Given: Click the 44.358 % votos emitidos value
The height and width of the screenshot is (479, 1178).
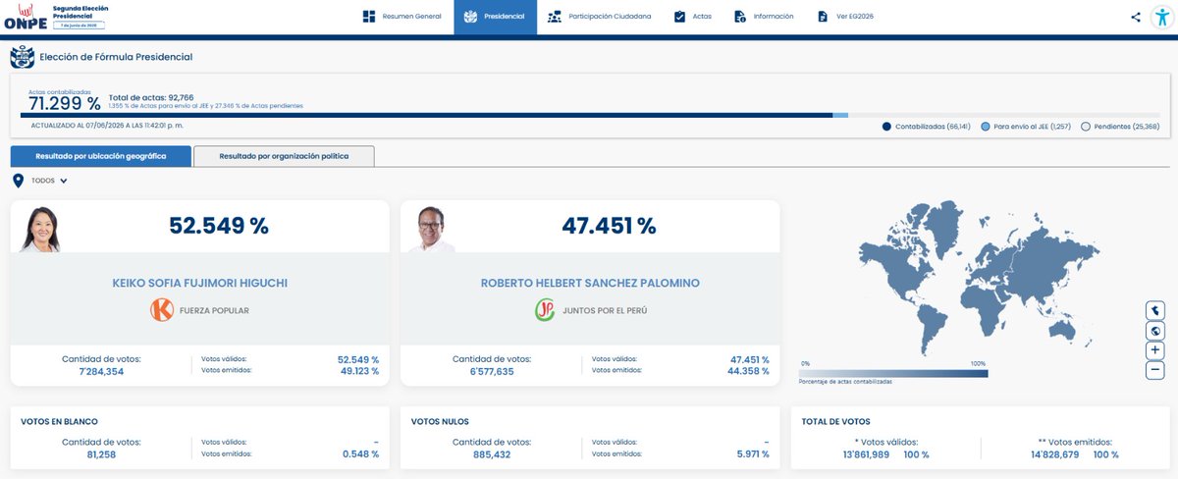Looking at the screenshot, I should coord(749,371).
